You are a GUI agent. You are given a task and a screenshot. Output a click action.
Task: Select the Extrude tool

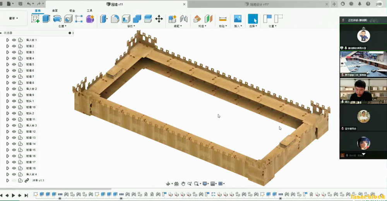(x=46, y=19)
